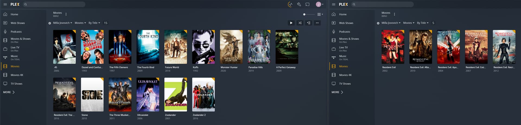Open Movies library three-dot menu in 5-movie window

[x=394, y=14]
